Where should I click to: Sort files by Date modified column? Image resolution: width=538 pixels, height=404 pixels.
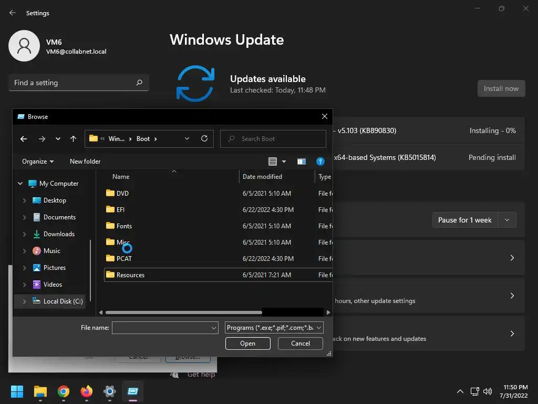pyautogui.click(x=262, y=177)
